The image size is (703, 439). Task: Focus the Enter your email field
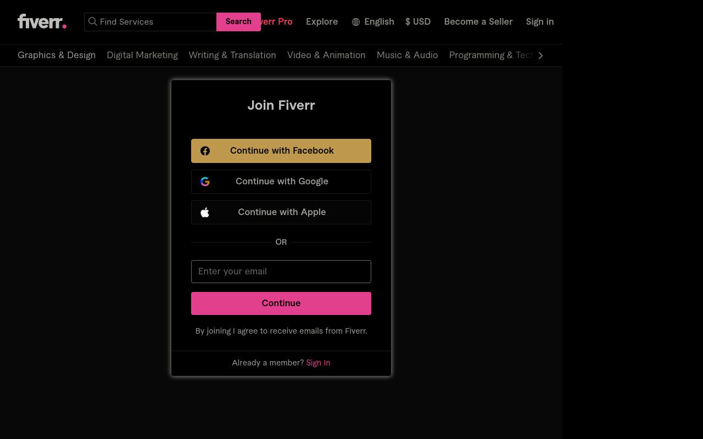[x=281, y=272]
